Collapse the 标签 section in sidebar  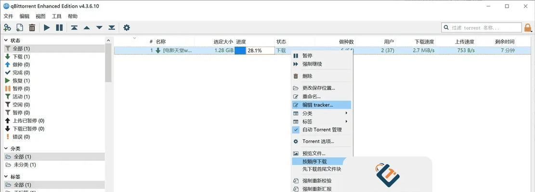click(6, 177)
